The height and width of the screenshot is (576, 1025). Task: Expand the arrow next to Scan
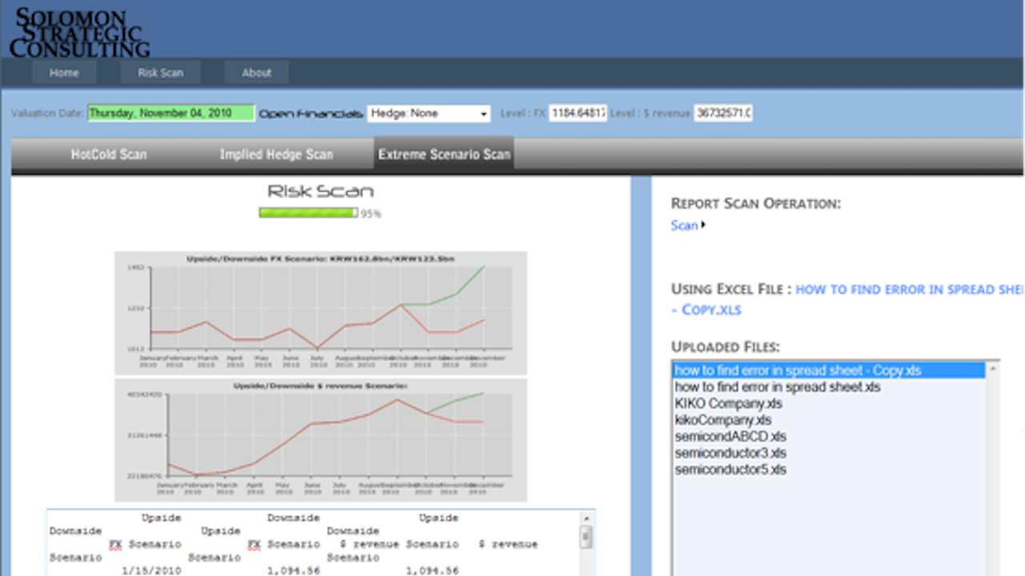pos(703,225)
